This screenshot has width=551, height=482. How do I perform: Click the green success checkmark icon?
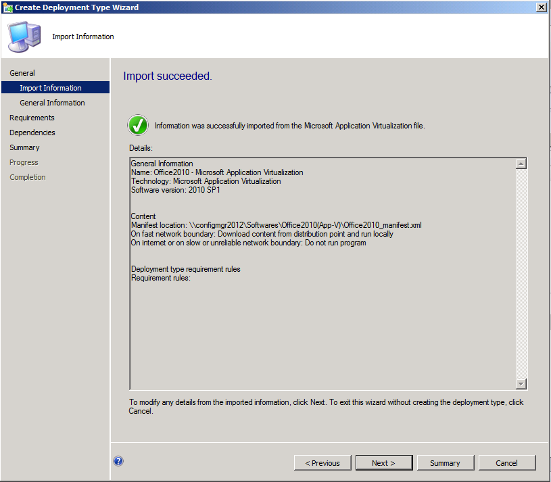click(138, 125)
